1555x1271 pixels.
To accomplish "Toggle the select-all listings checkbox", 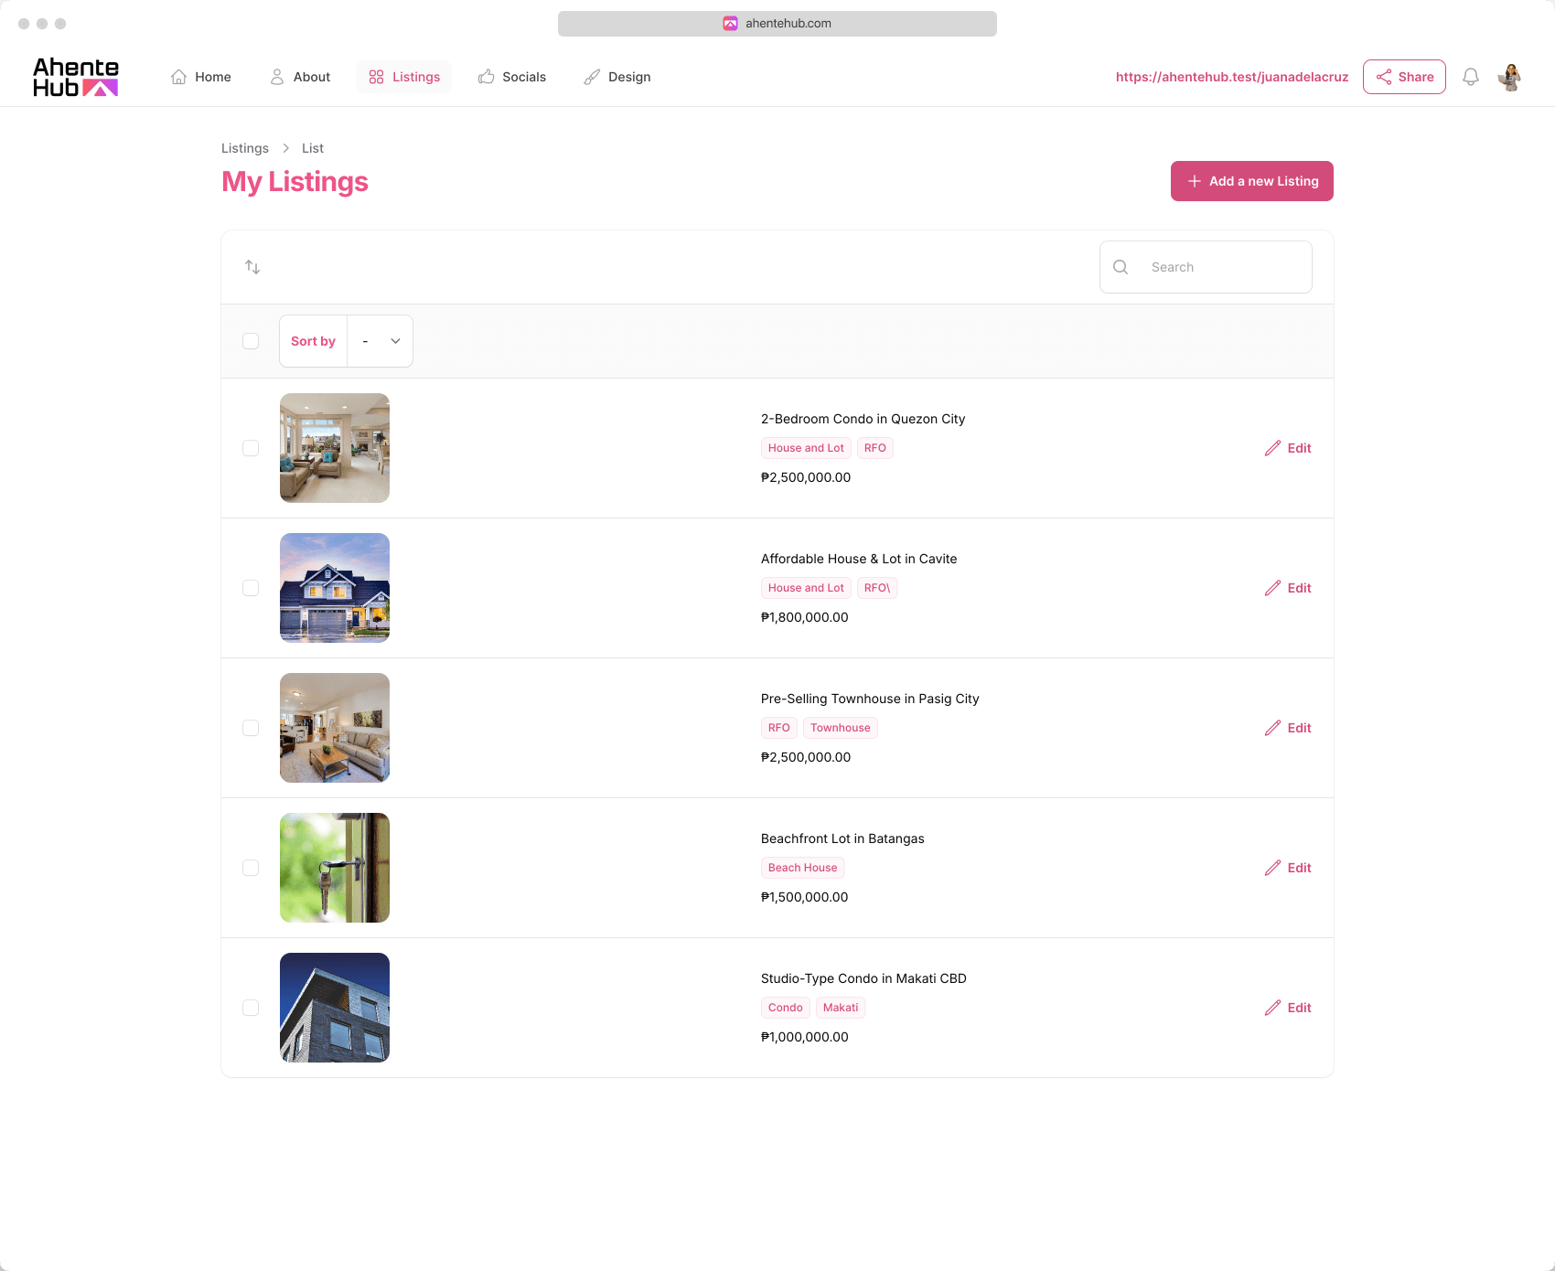I will click(251, 341).
